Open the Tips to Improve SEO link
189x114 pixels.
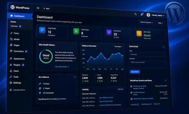click(x=106, y=101)
